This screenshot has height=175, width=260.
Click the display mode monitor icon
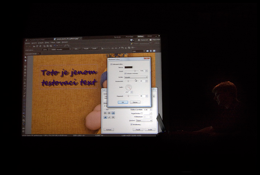tap(131, 40)
